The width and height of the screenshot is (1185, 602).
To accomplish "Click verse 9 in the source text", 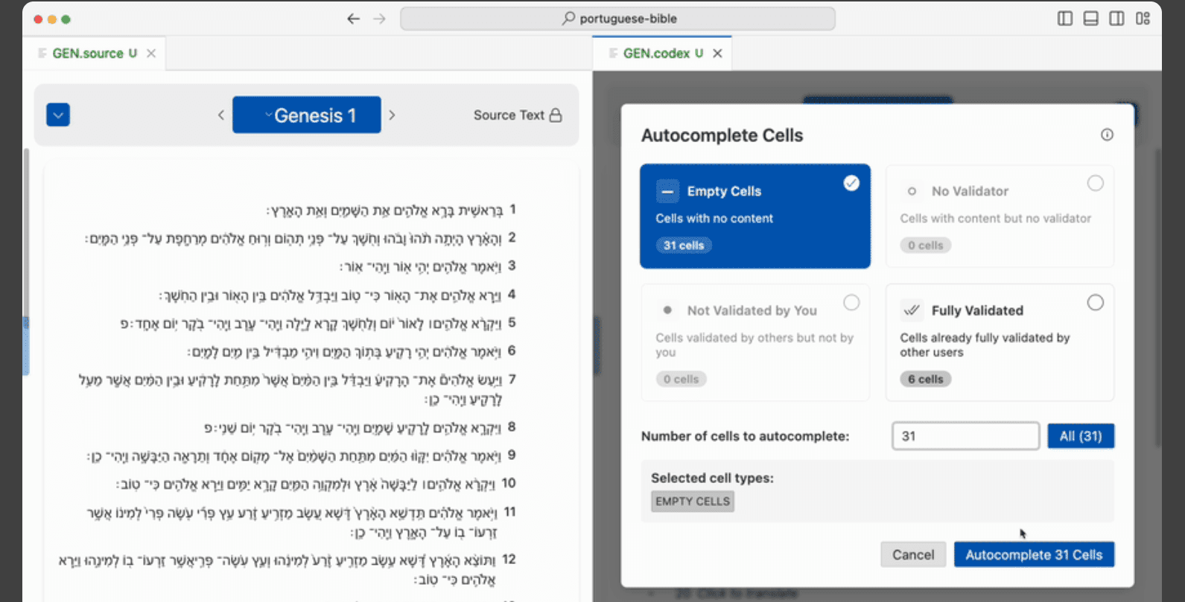I will point(302,455).
